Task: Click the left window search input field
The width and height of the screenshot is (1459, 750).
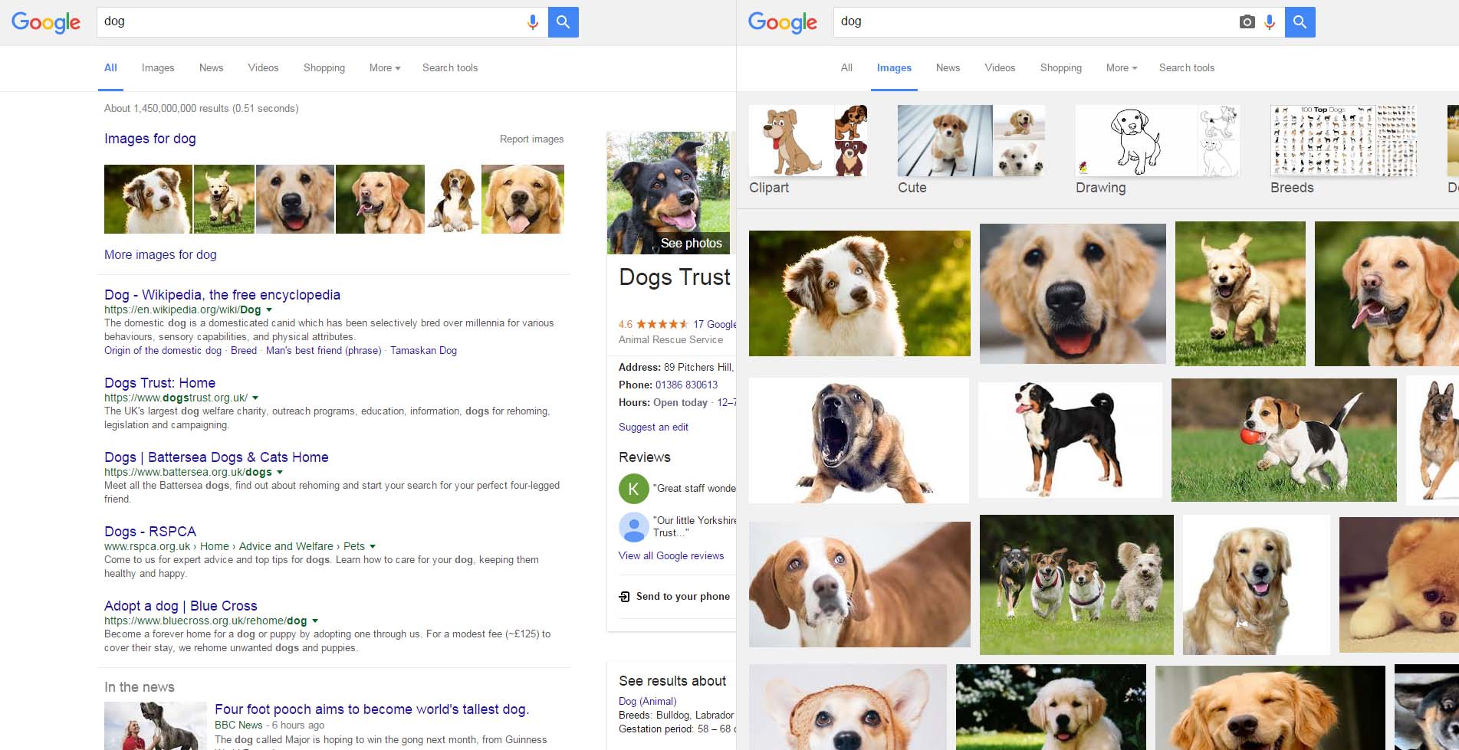Action: (311, 22)
